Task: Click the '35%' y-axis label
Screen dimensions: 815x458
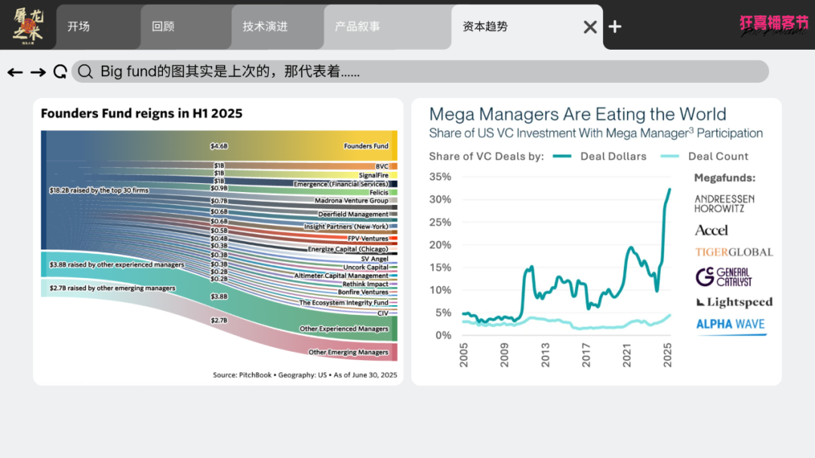Action: (x=440, y=177)
